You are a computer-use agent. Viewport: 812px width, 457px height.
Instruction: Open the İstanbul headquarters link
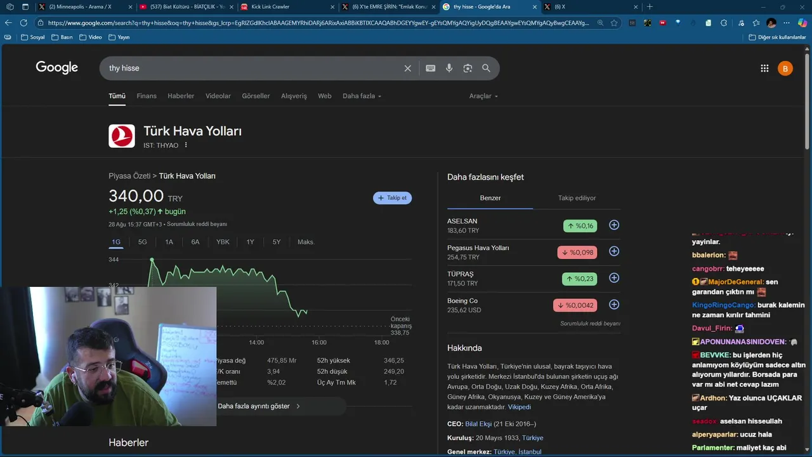(x=530, y=452)
